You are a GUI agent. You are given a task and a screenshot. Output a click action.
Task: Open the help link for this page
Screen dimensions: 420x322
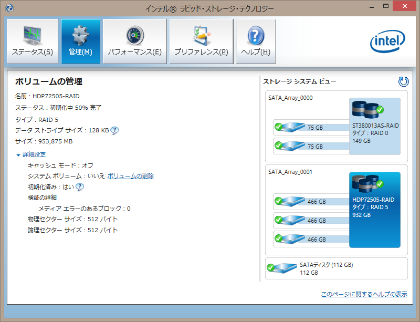(x=364, y=295)
